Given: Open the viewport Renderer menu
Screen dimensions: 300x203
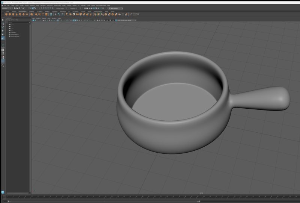Looking at the screenshot, I should [54, 18].
